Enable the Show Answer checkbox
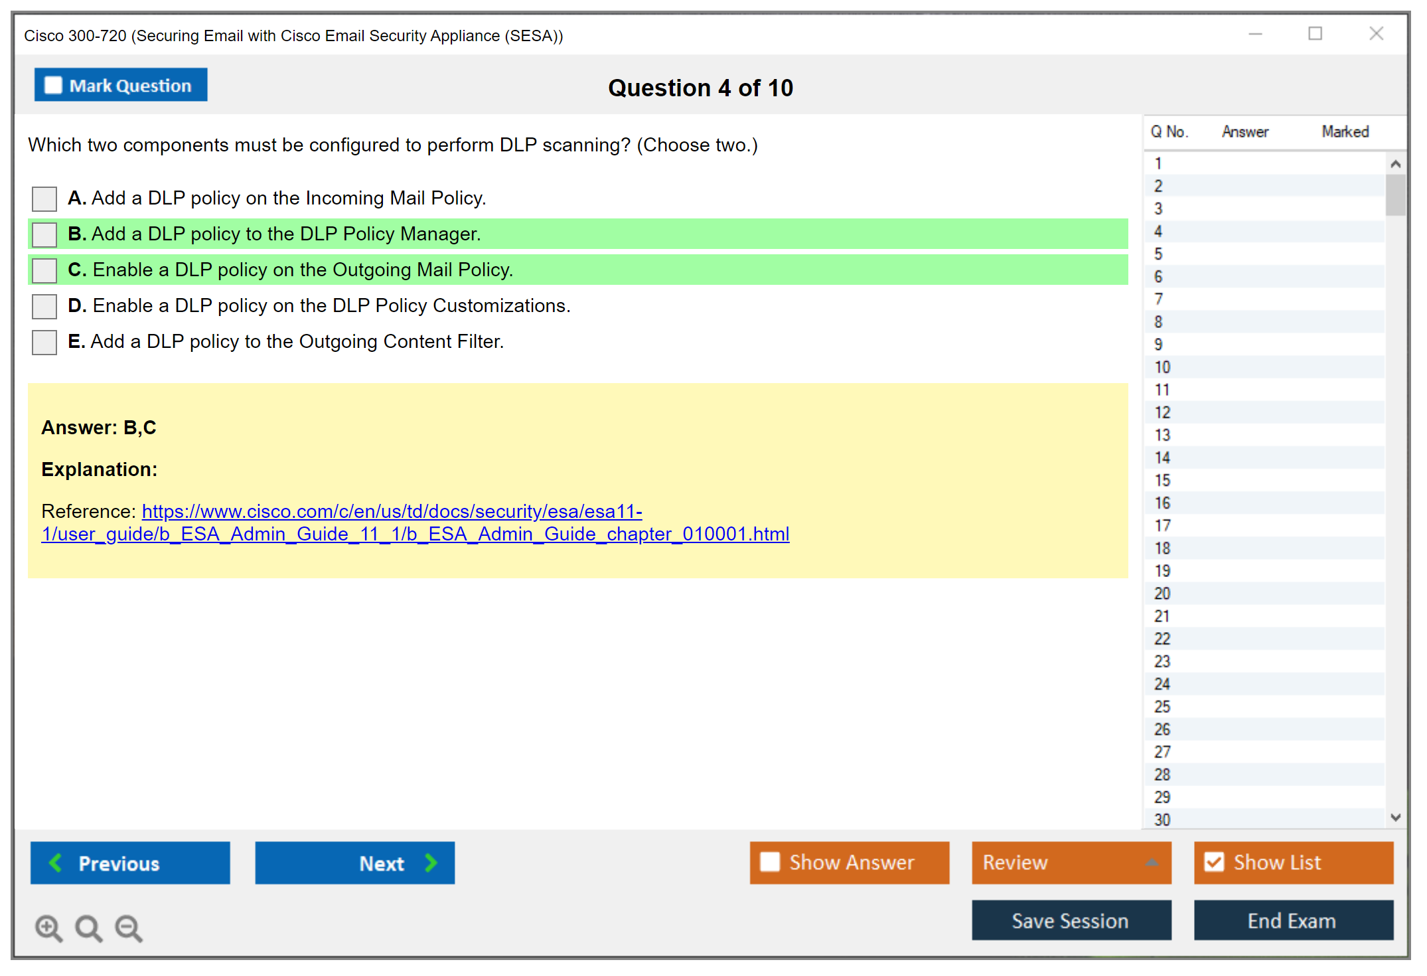Image resolution: width=1427 pixels, height=976 pixels. (x=770, y=862)
